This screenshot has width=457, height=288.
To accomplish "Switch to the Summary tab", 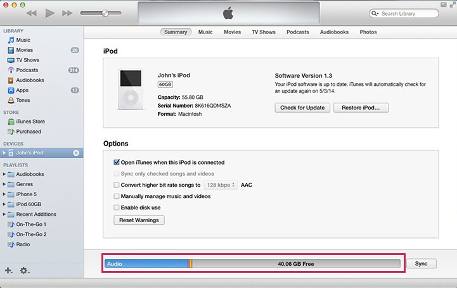I will (x=176, y=32).
